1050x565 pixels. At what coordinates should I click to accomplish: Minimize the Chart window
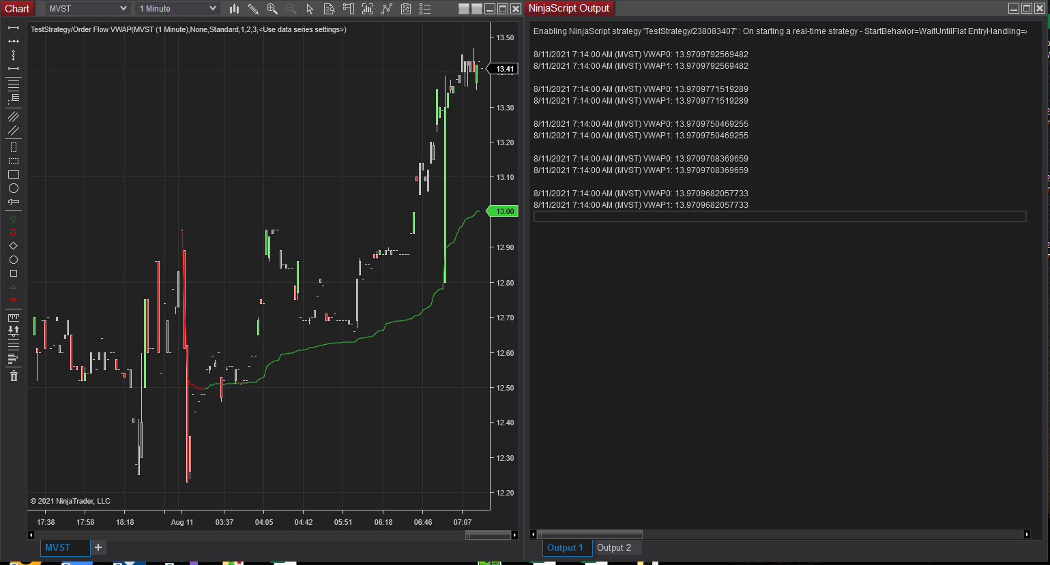490,9
